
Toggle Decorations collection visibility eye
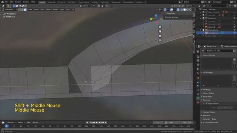(234, 30)
